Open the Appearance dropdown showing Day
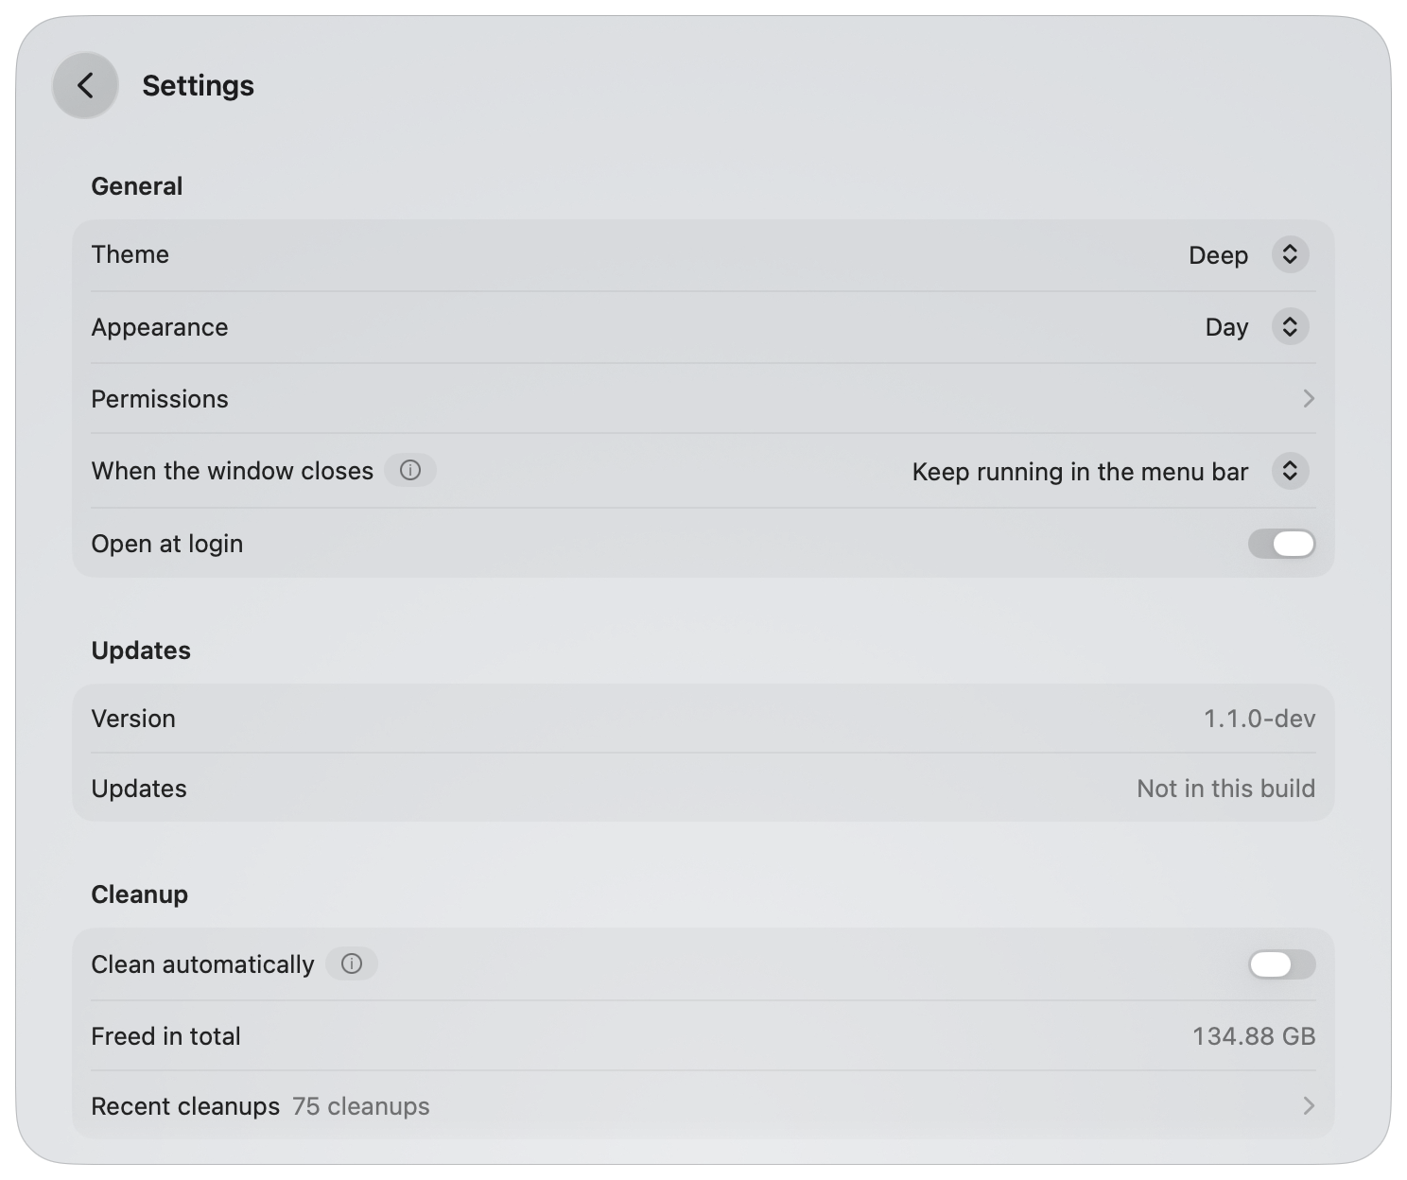This screenshot has width=1407, height=1180. [1256, 327]
